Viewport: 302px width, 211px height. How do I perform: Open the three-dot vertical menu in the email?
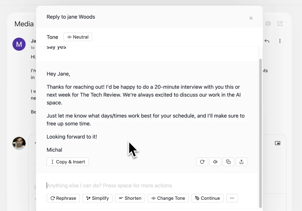[x=280, y=41]
